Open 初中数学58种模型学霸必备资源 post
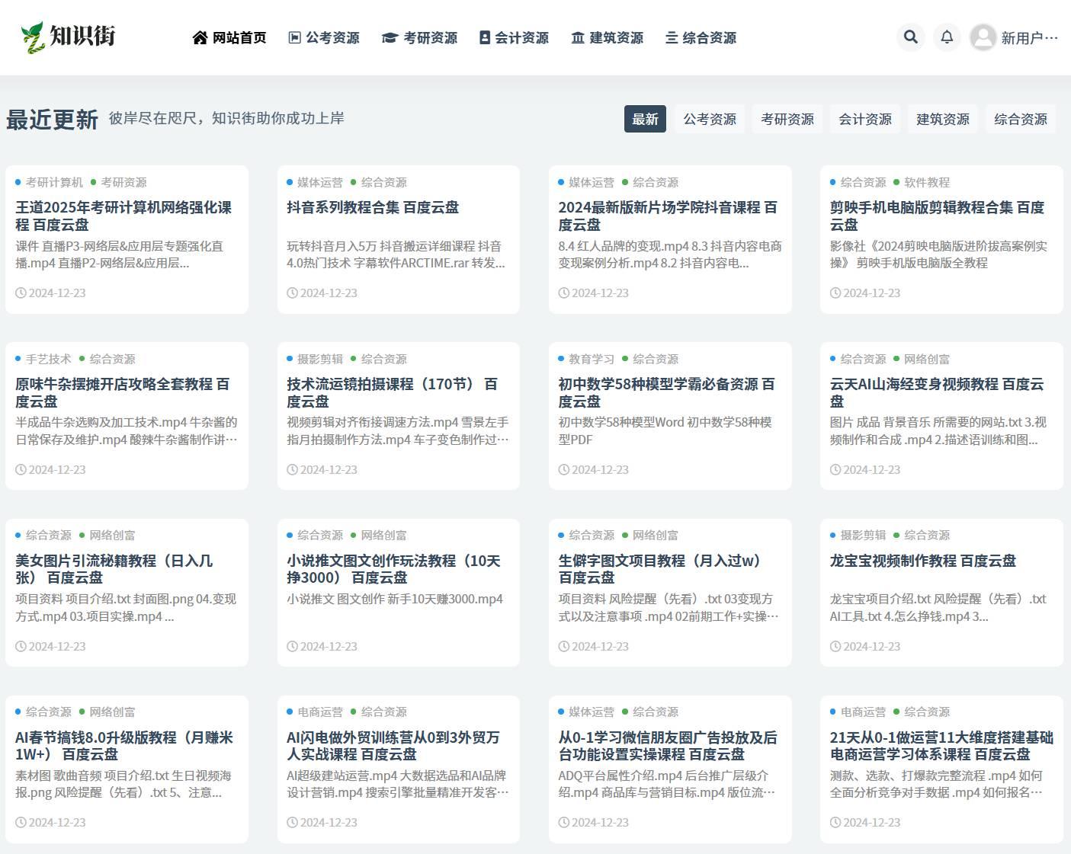 666,392
